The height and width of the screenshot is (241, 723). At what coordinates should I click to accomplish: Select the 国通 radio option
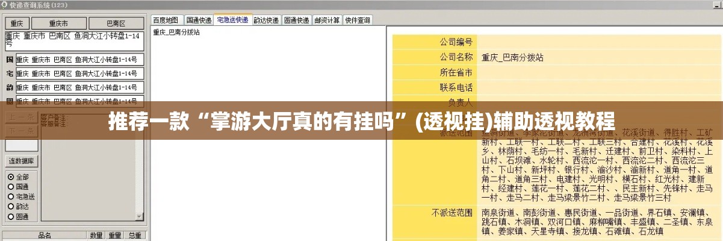click(x=18, y=187)
